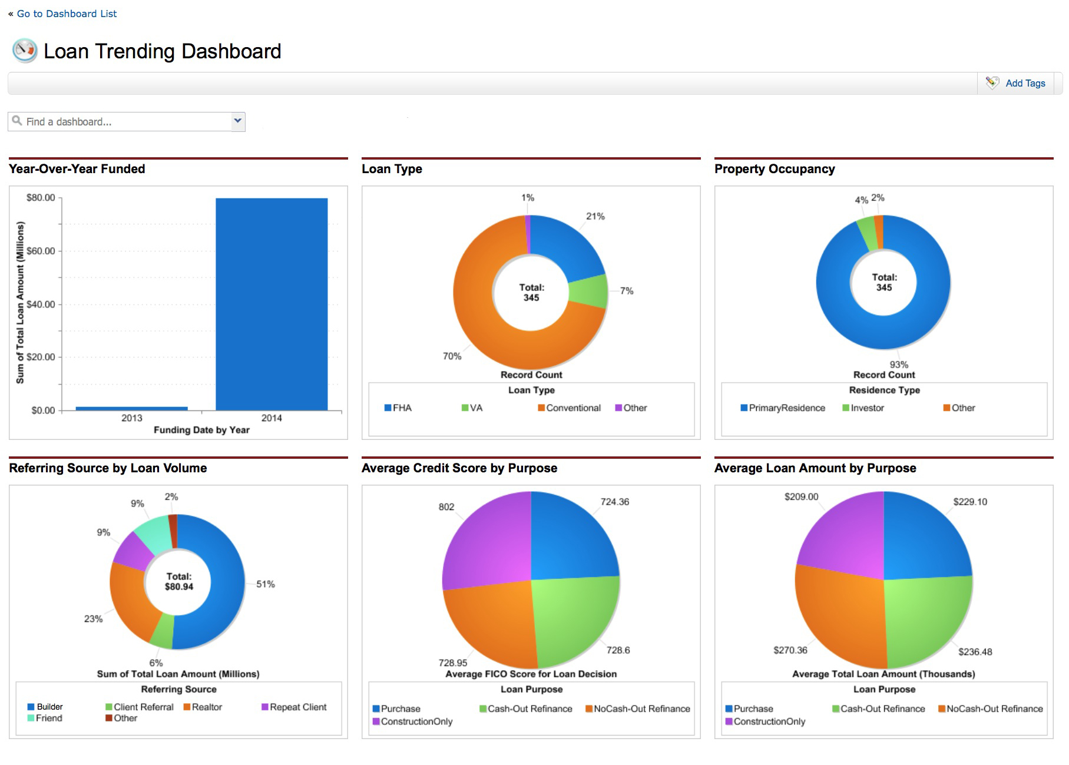
Task: Click the dark red Other swatch in Referring Source legend
Action: (x=108, y=718)
